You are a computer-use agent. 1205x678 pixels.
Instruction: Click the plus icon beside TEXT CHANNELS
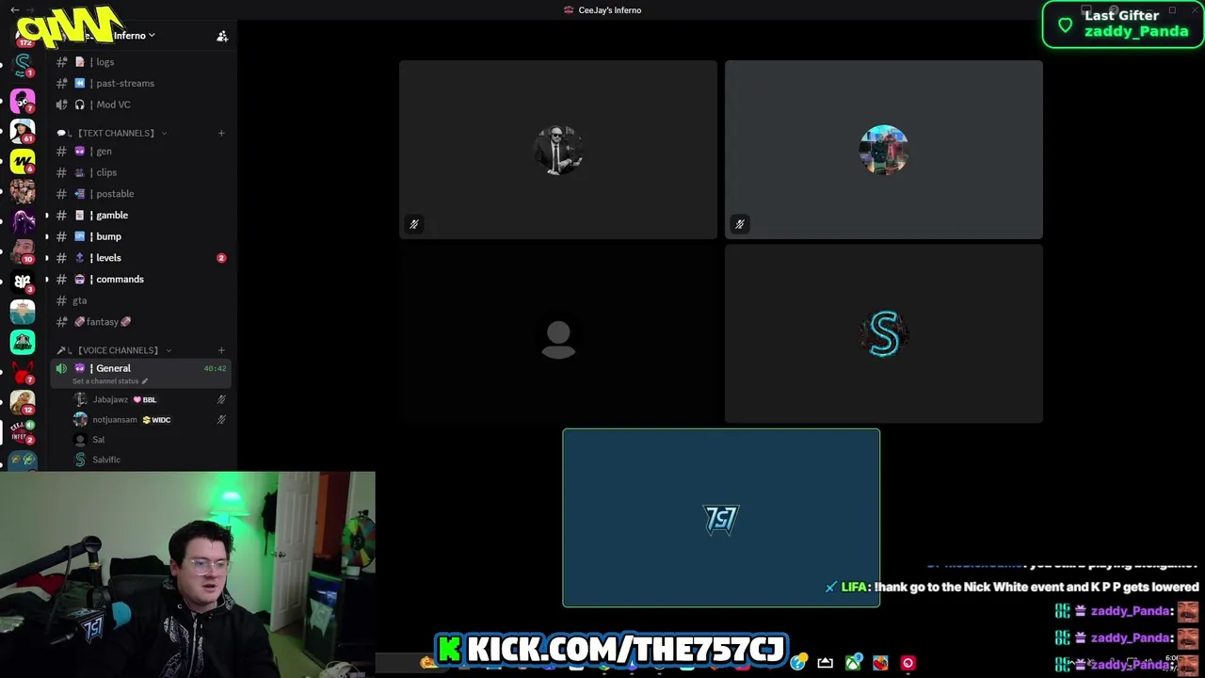coord(221,133)
